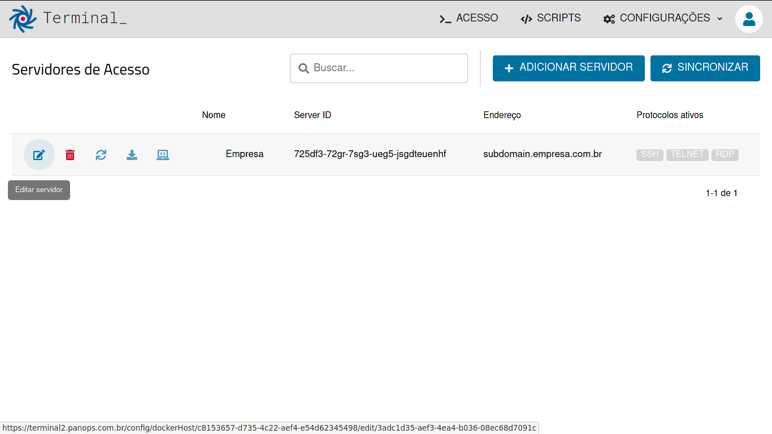This screenshot has width=772, height=434.
Task: Click address subdomain.empresa.com.br
Action: coord(543,154)
